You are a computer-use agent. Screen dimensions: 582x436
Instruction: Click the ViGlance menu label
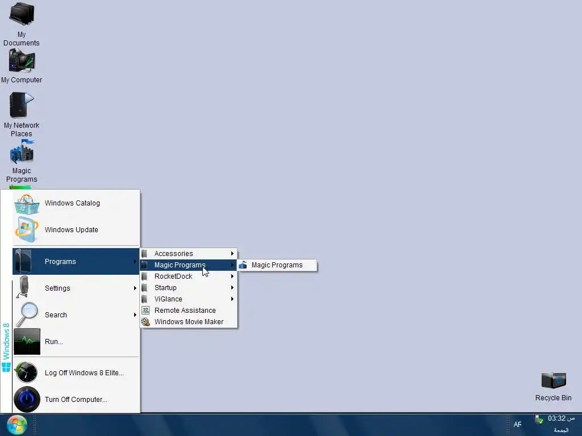point(168,299)
